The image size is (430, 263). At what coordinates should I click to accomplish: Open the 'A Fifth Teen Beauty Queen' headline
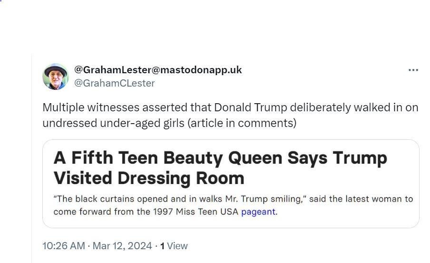pyautogui.click(x=220, y=158)
